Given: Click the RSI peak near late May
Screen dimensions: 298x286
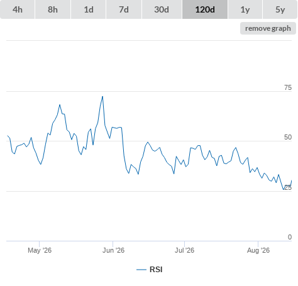Looking at the screenshot, I should click(102, 97).
